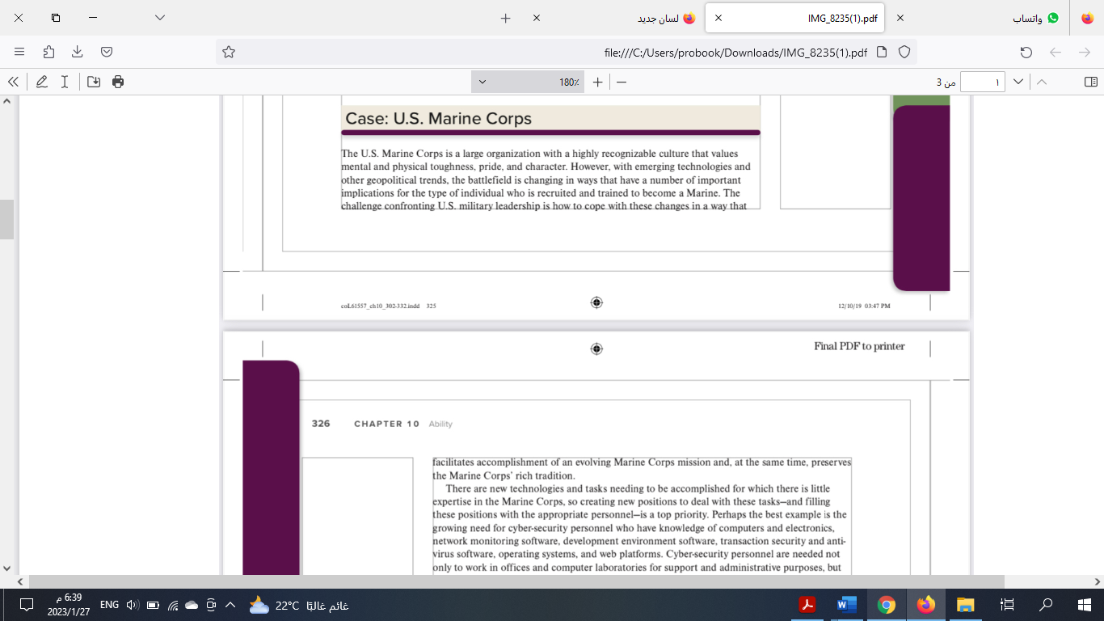Image resolution: width=1104 pixels, height=621 pixels.
Task: Go to next page with down chevron
Action: pyautogui.click(x=1019, y=81)
